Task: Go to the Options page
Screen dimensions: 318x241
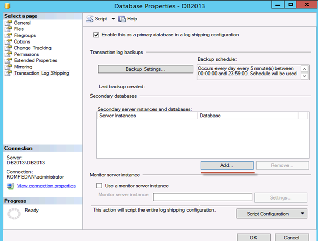Action: pos(22,42)
